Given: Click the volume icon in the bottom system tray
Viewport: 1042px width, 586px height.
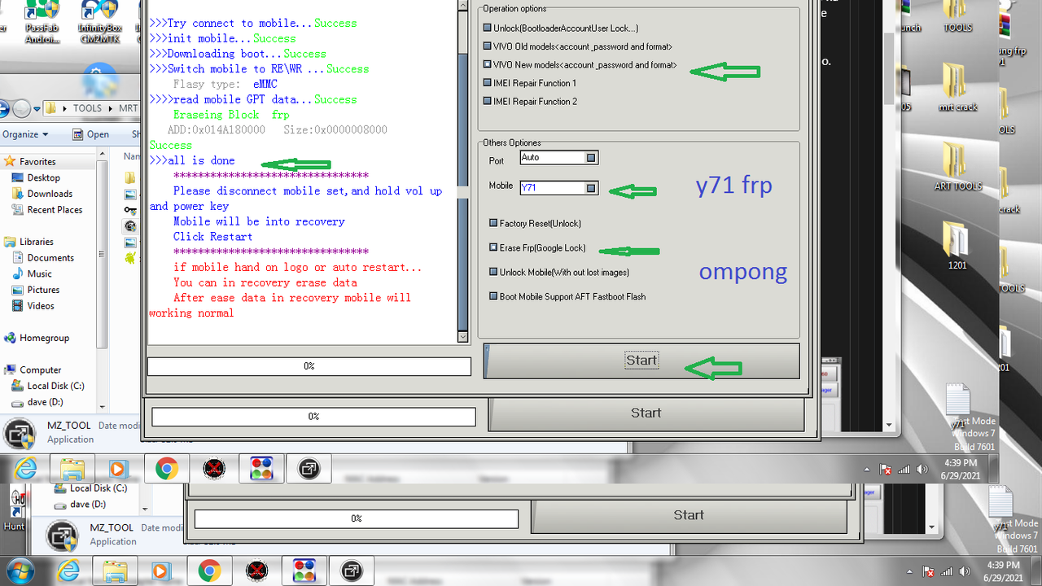Looking at the screenshot, I should pos(965,571).
